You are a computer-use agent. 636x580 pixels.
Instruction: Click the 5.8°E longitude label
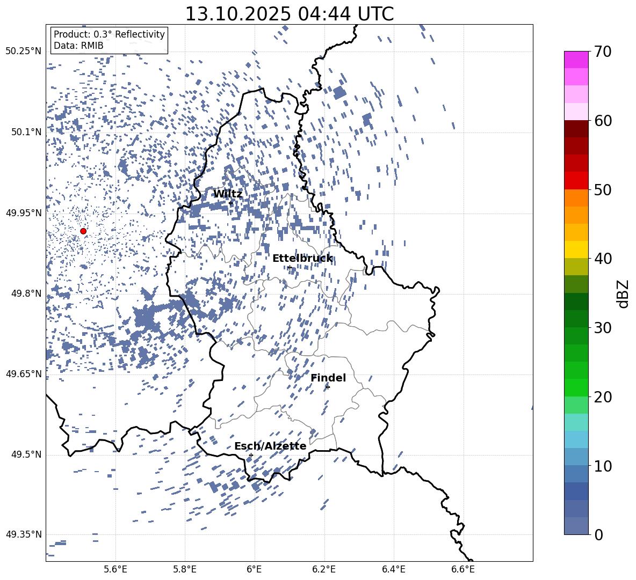tap(185, 569)
